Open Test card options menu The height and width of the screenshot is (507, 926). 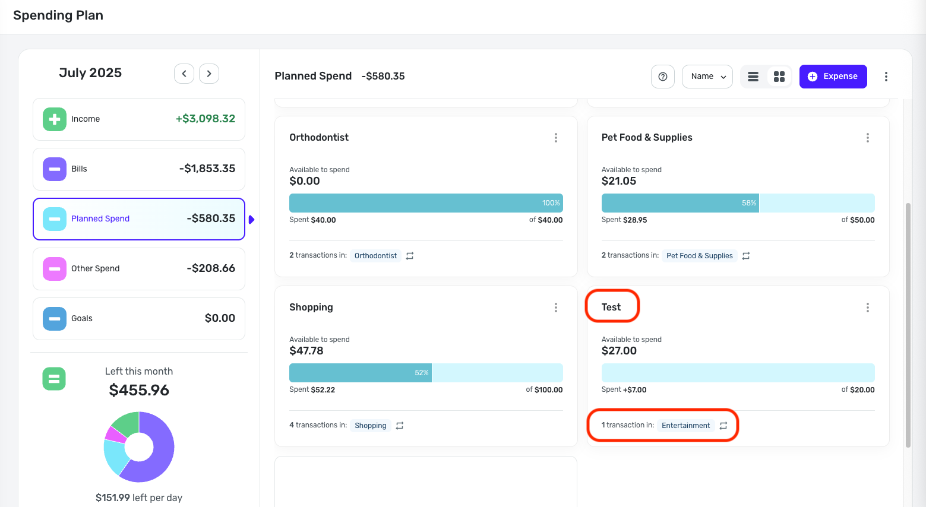coord(868,308)
